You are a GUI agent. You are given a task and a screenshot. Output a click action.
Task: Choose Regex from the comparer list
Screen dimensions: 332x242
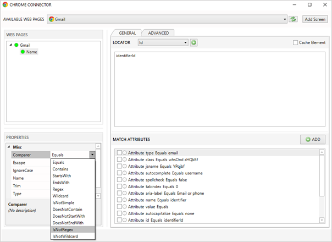pos(73,189)
